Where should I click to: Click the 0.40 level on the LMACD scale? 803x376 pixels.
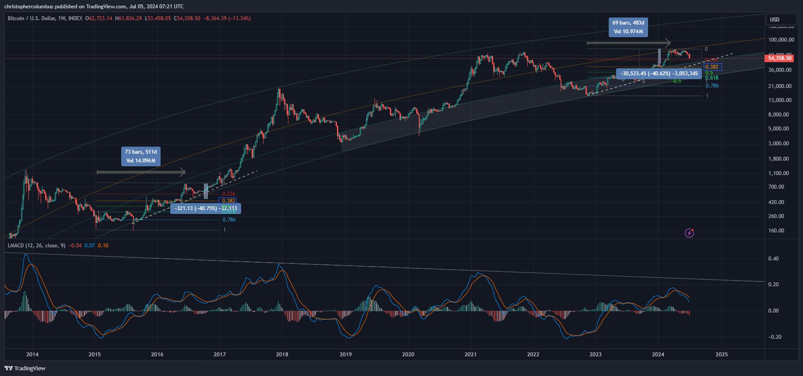773,259
